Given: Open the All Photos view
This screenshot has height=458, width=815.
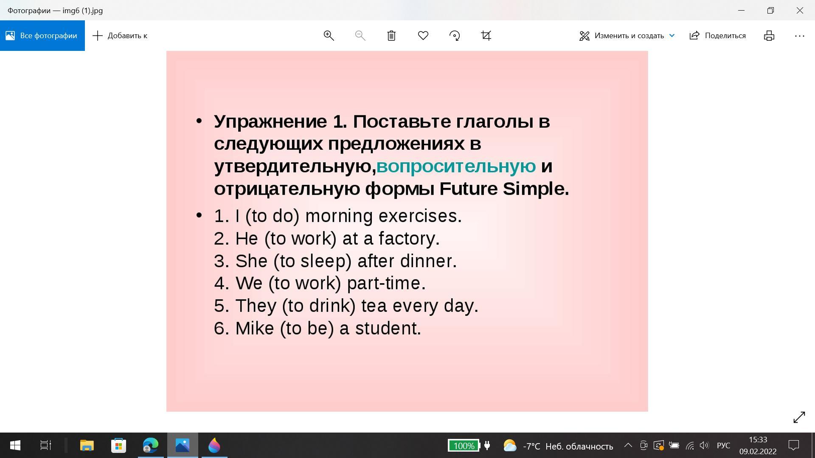Looking at the screenshot, I should pos(42,36).
